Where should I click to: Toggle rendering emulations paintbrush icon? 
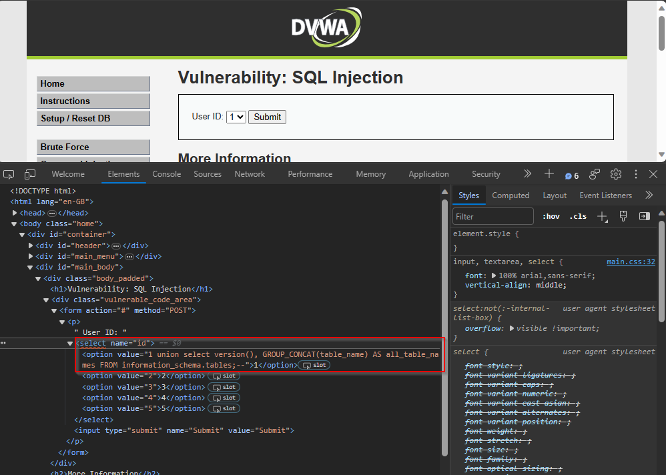pos(623,216)
